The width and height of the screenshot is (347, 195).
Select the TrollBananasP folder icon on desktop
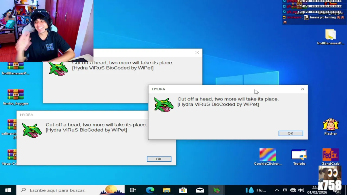(330, 37)
